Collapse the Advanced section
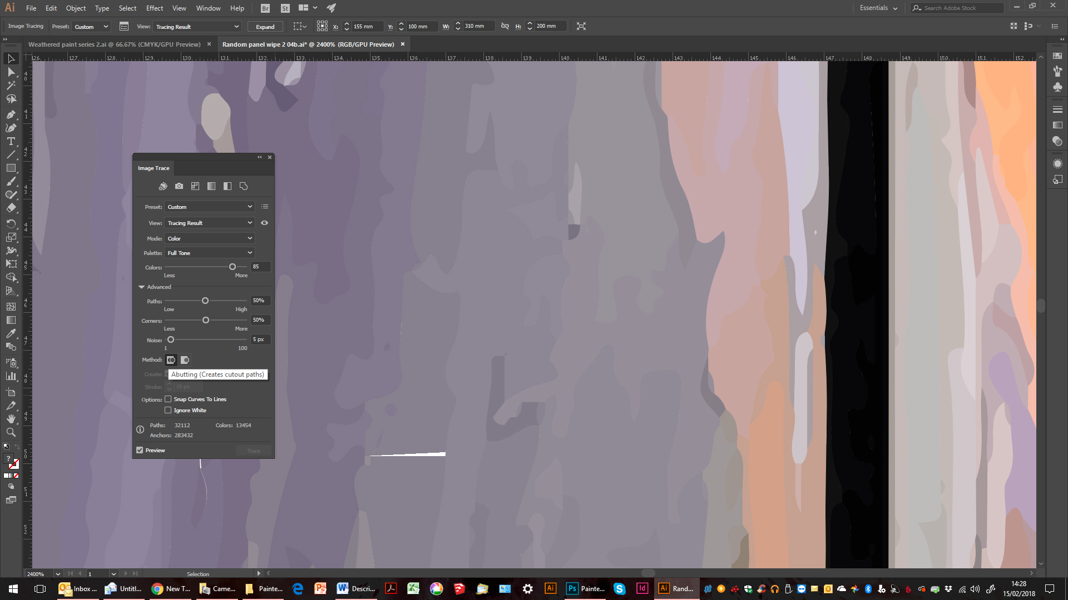Image resolution: width=1068 pixels, height=600 pixels. tap(142, 287)
